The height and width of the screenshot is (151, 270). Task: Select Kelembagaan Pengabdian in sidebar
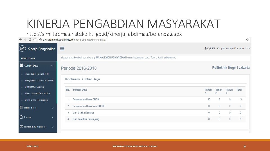coord(37,93)
